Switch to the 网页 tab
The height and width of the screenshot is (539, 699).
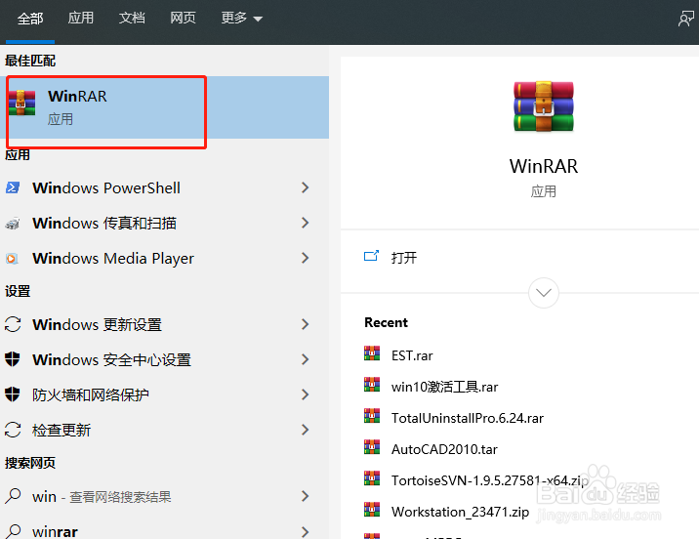coord(183,18)
